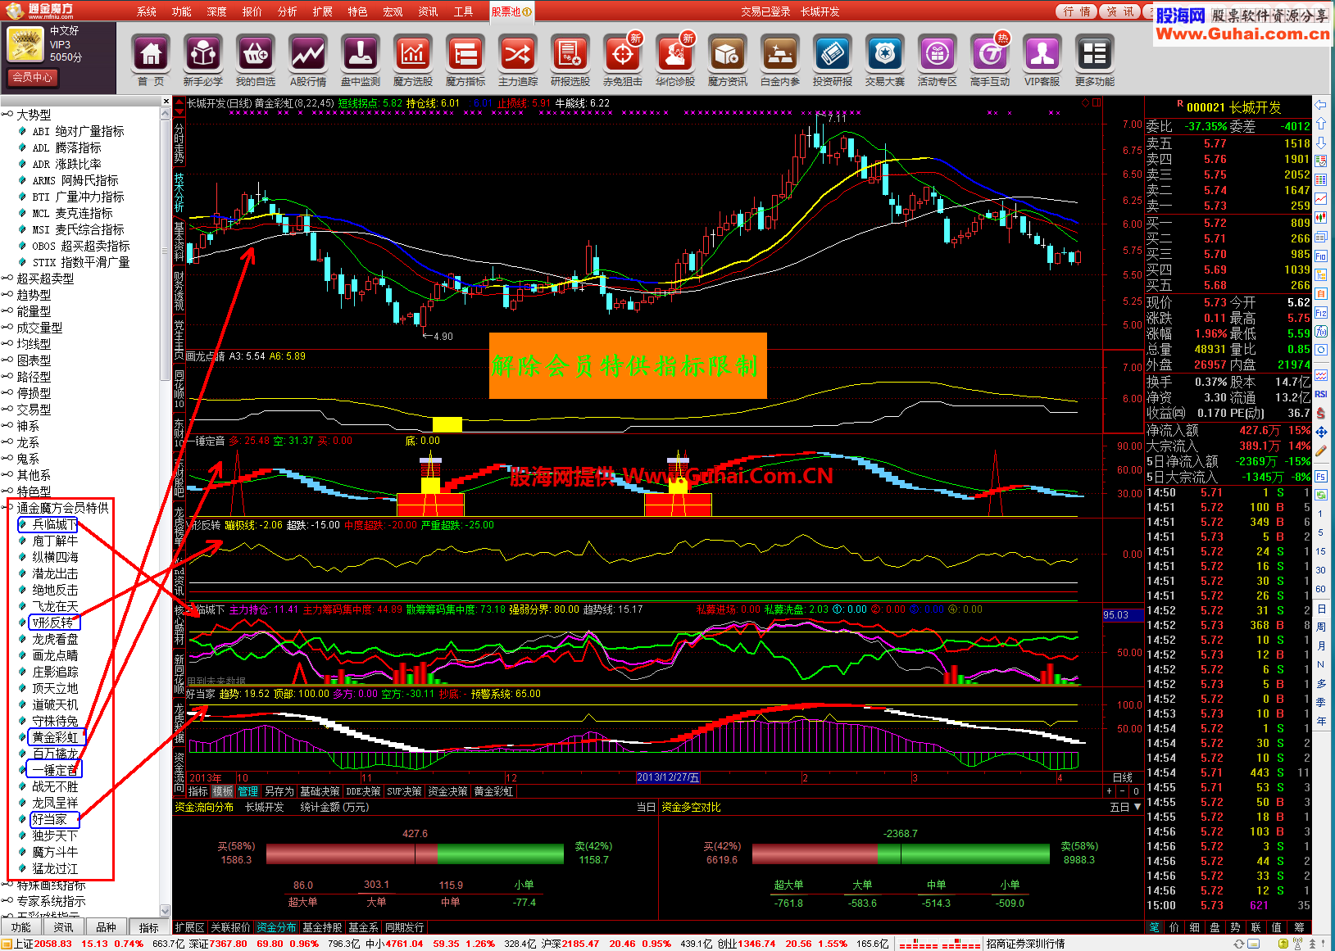Click the minus zoom button under chart
The height and width of the screenshot is (951, 1335).
click(1122, 791)
